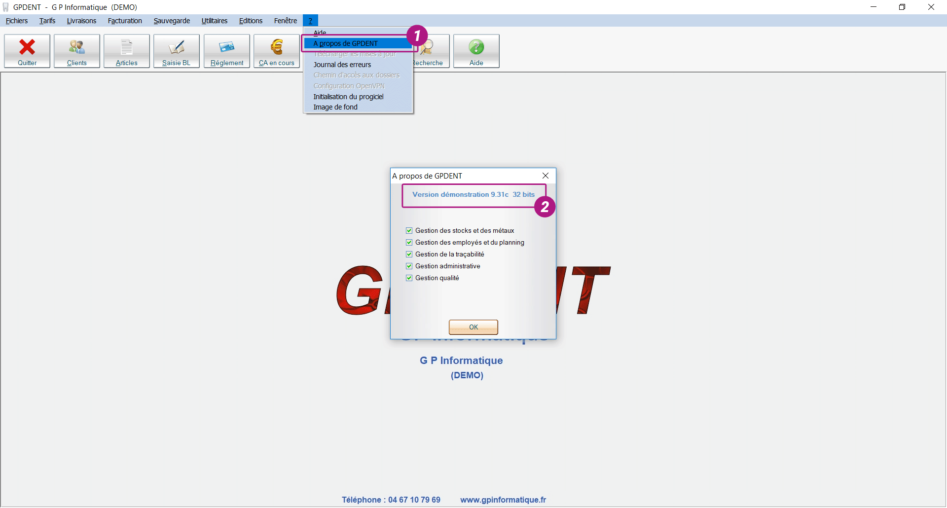This screenshot has height=508, width=947.
Task: Select Initialisation du progiciel menu entry
Action: point(358,97)
